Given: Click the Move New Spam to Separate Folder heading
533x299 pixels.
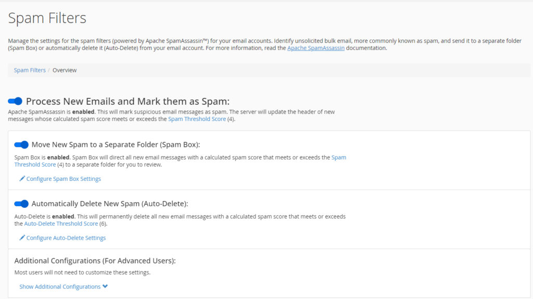Looking at the screenshot, I should pos(116,145).
